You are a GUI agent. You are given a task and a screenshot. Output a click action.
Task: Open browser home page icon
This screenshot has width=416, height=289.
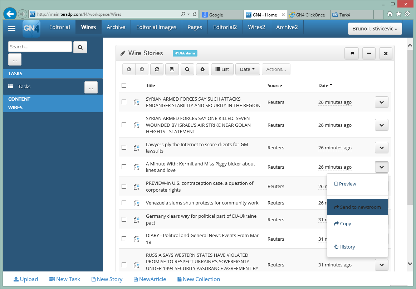(390, 14)
